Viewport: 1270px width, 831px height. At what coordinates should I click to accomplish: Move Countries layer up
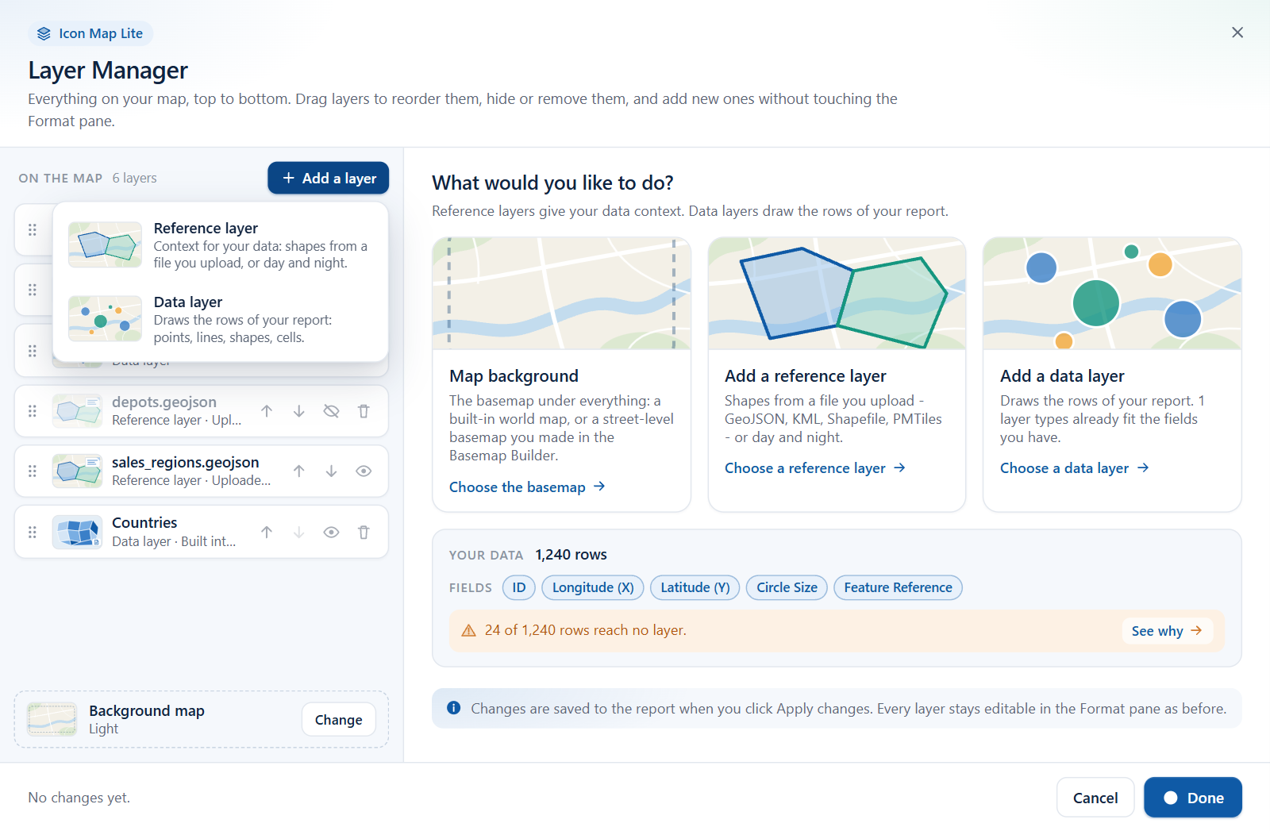pyautogui.click(x=267, y=533)
